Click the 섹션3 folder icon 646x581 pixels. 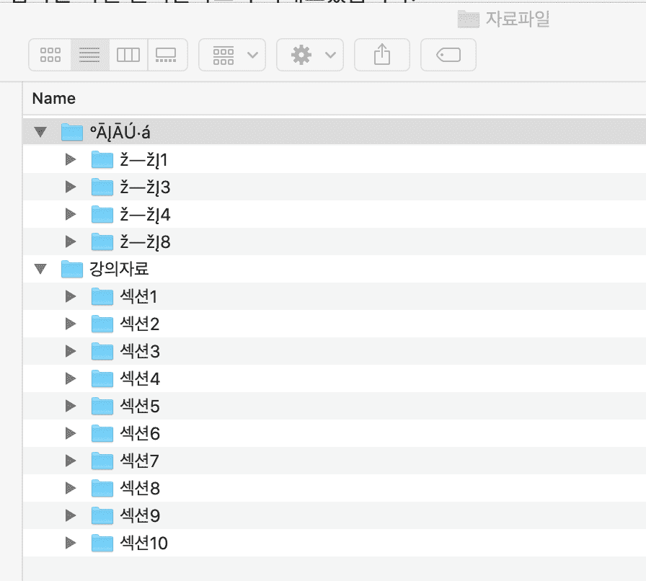(x=102, y=351)
